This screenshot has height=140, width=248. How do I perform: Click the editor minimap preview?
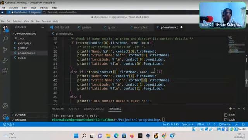pyautogui.click(x=236, y=45)
